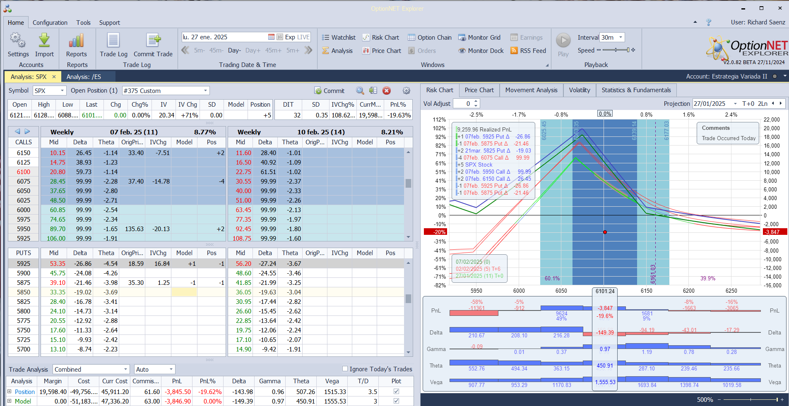Screen dimensions: 789x406
Task: Open the Account dropdown arrow
Action: [x=784, y=76]
